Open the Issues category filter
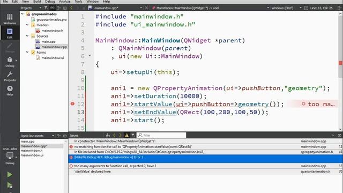343x193 pixels. click(x=133, y=135)
